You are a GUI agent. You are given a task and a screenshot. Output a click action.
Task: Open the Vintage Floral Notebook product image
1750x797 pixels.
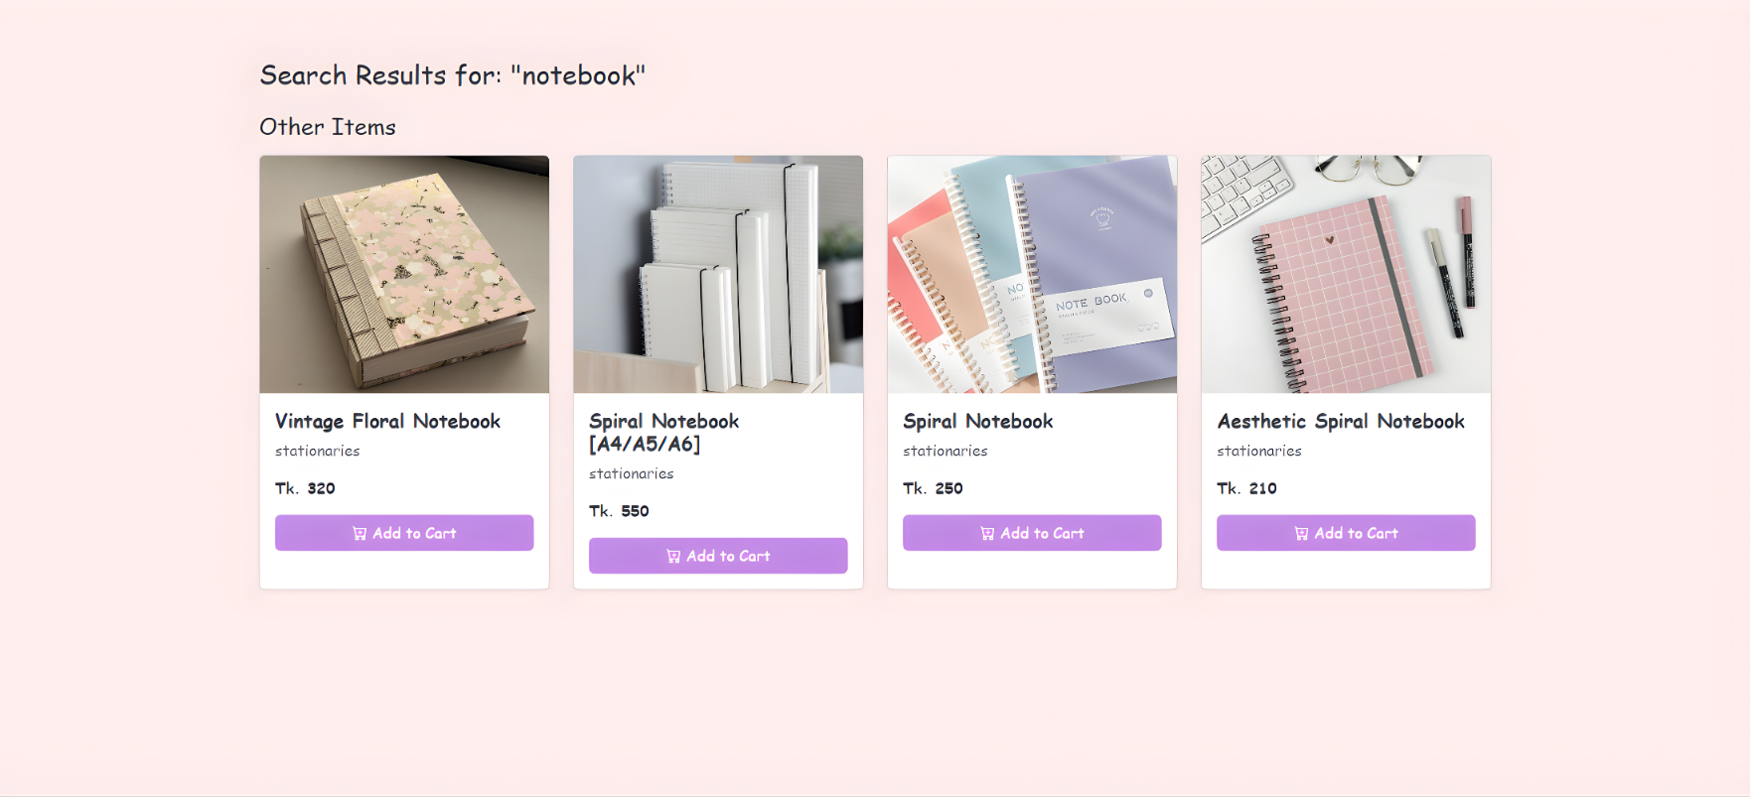[404, 274]
